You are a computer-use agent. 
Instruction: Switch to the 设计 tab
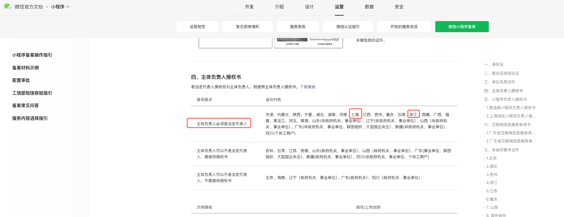[309, 7]
